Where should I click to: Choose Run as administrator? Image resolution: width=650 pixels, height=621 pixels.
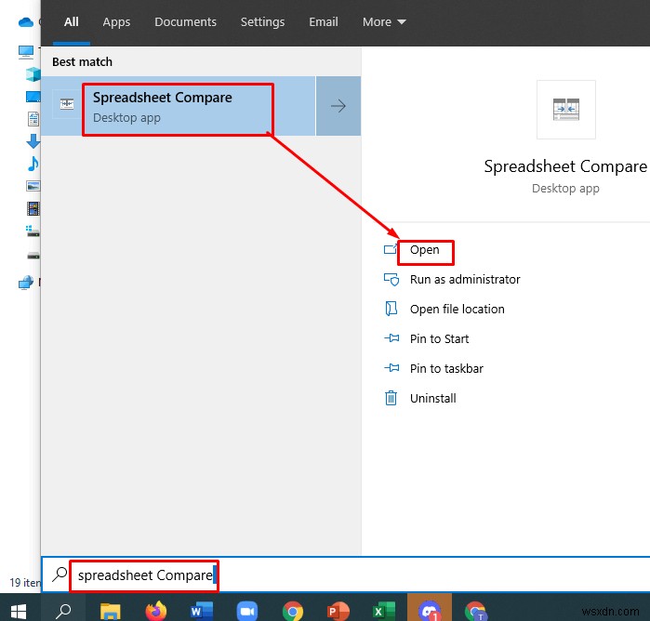pyautogui.click(x=465, y=280)
